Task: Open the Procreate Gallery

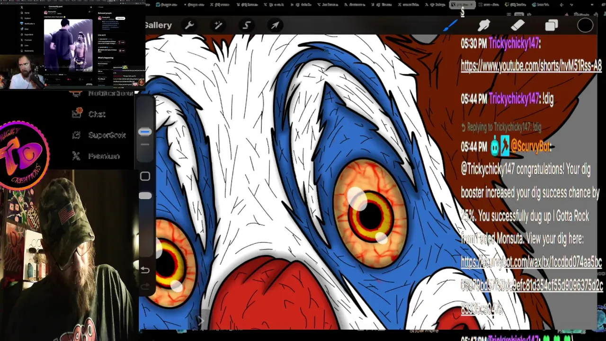Action: (x=158, y=25)
